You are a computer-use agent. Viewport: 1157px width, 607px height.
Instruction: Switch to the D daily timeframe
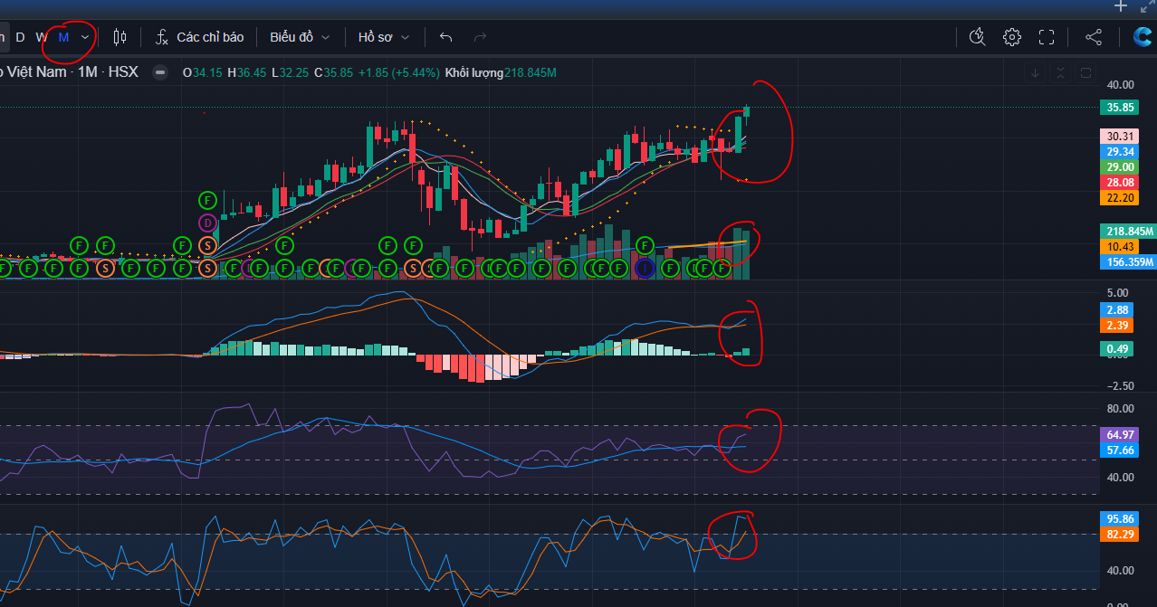coord(20,37)
